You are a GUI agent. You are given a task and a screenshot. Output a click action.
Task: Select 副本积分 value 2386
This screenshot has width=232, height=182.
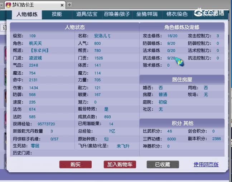click(x=217, y=139)
